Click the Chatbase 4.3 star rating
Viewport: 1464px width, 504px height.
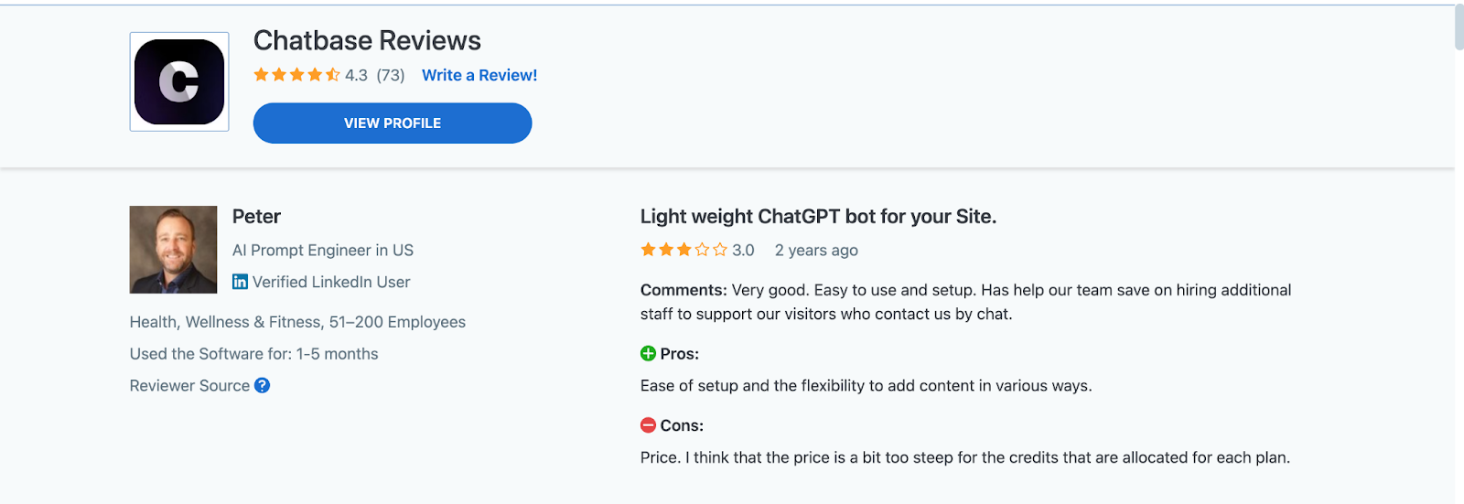(x=296, y=75)
